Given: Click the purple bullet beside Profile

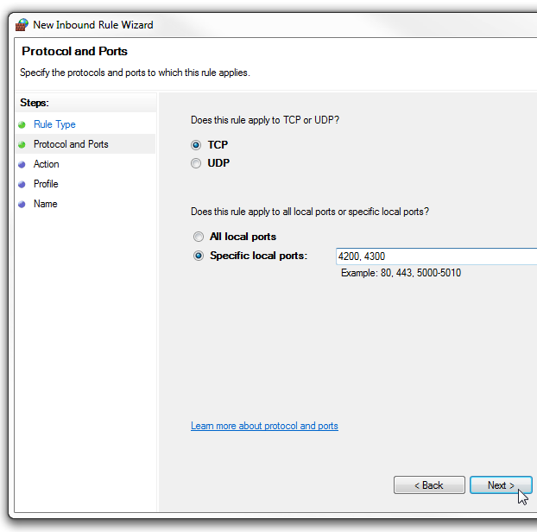Looking at the screenshot, I should (x=22, y=184).
